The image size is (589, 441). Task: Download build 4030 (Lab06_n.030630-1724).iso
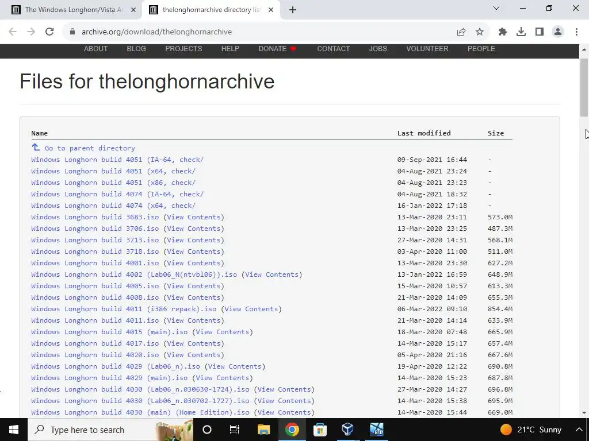click(x=140, y=389)
